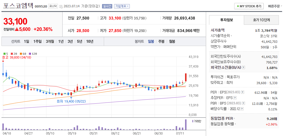Select the 5년 line chart period
Image resolution: width=283 pixels, height=136 pixels.
[x=80, y=42]
